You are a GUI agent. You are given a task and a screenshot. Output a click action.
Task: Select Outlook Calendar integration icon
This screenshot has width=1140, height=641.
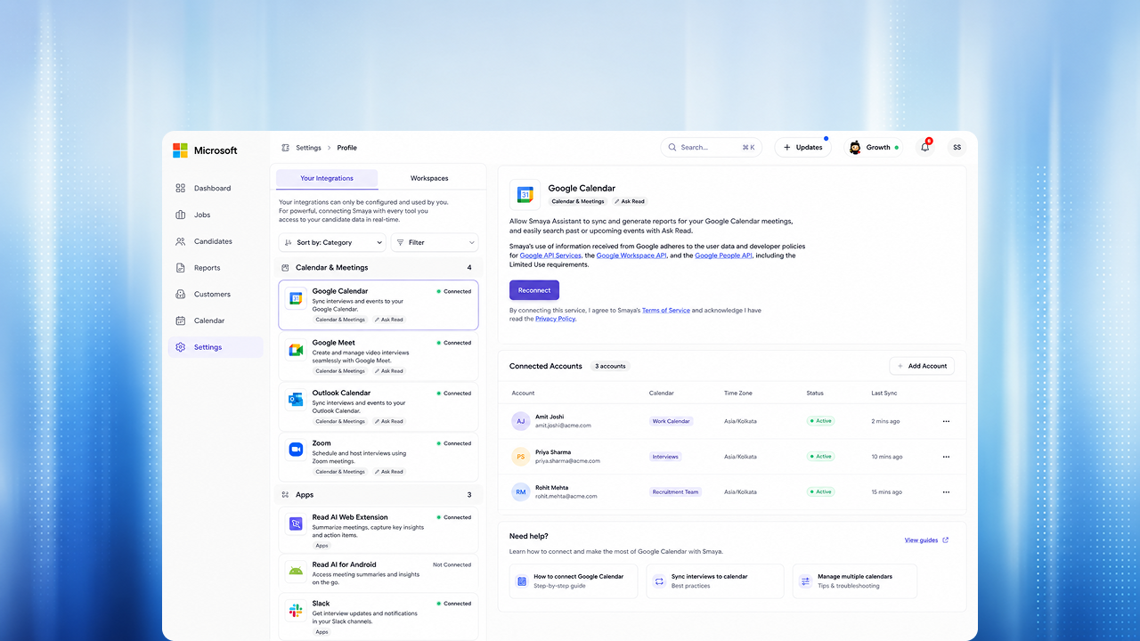[296, 400]
